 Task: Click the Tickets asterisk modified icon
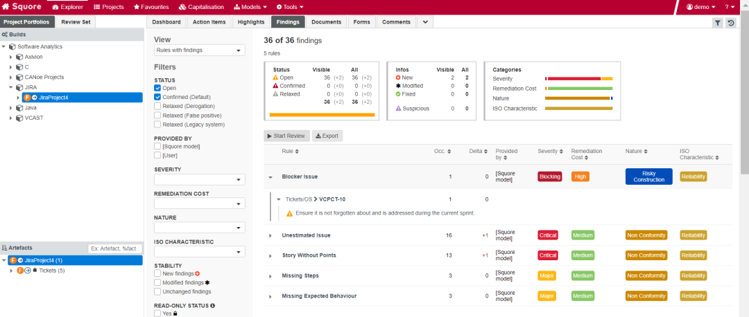point(35,271)
